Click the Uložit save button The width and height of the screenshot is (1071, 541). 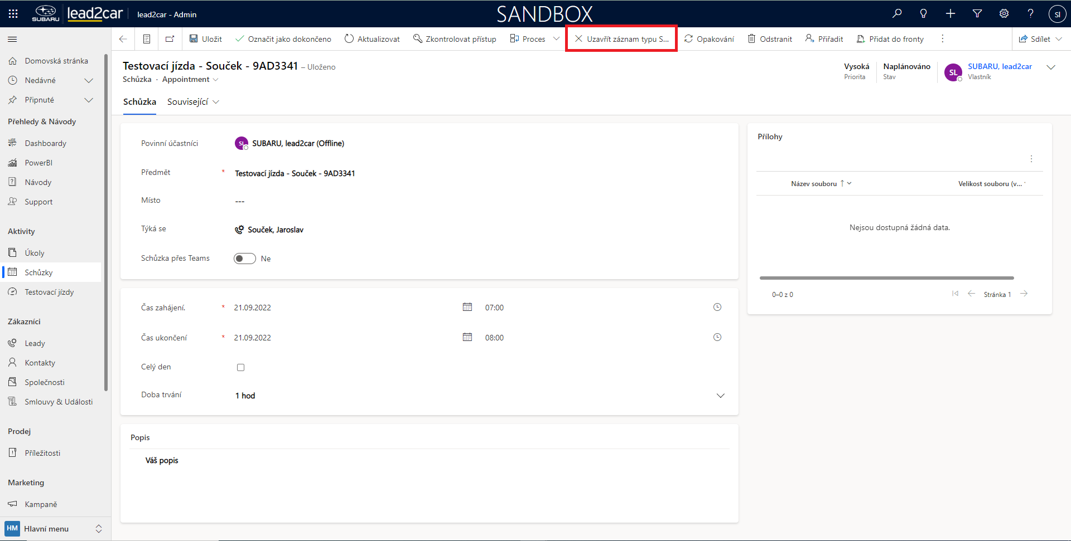(x=205, y=39)
